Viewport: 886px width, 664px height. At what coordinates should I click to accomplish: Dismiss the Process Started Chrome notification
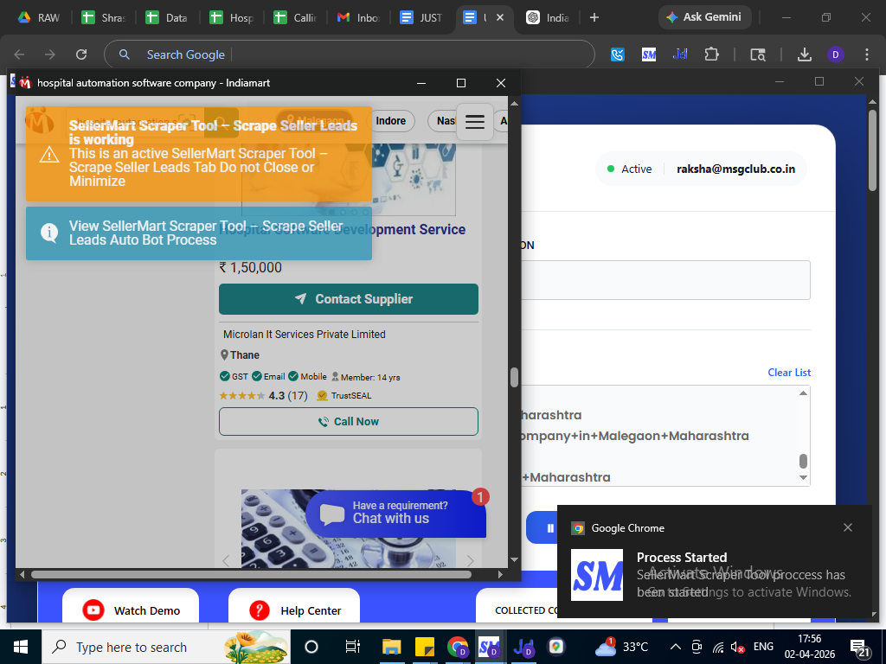click(848, 527)
